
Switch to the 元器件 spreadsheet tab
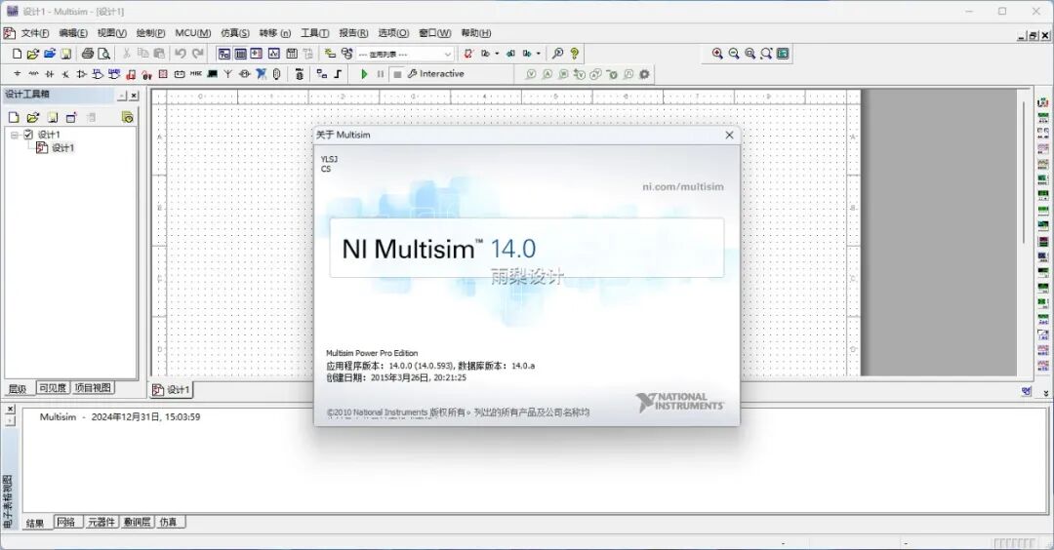point(101,522)
